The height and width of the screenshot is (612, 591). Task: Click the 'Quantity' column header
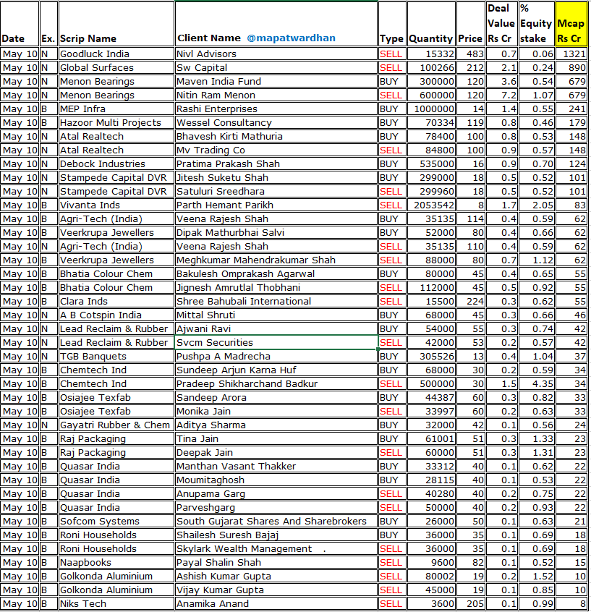coord(431,24)
